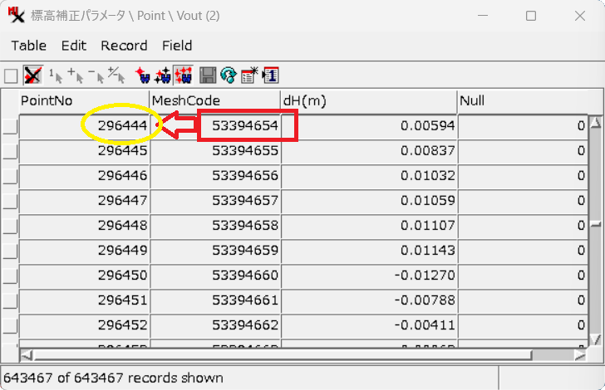
Task: Open the Field menu
Action: pyautogui.click(x=177, y=46)
